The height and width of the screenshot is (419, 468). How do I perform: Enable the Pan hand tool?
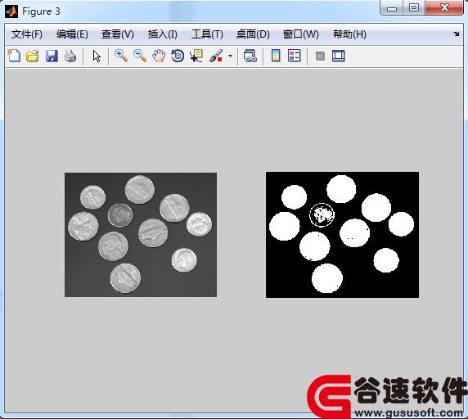pyautogui.click(x=159, y=56)
